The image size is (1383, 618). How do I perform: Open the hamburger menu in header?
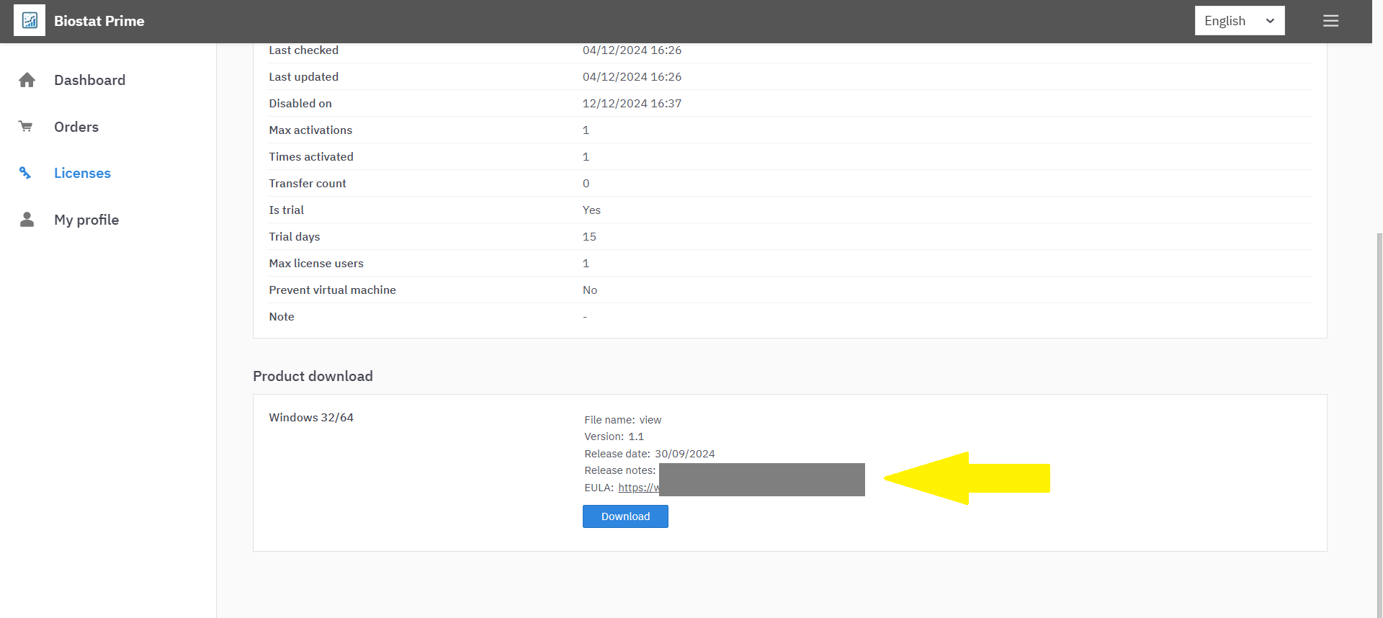tap(1330, 21)
